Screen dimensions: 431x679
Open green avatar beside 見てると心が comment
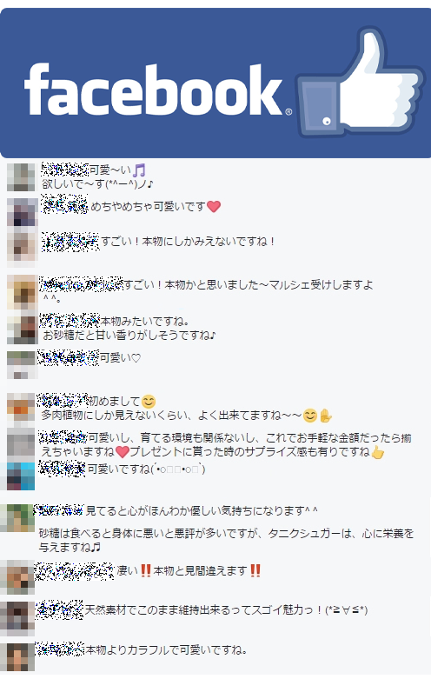[x=17, y=518]
